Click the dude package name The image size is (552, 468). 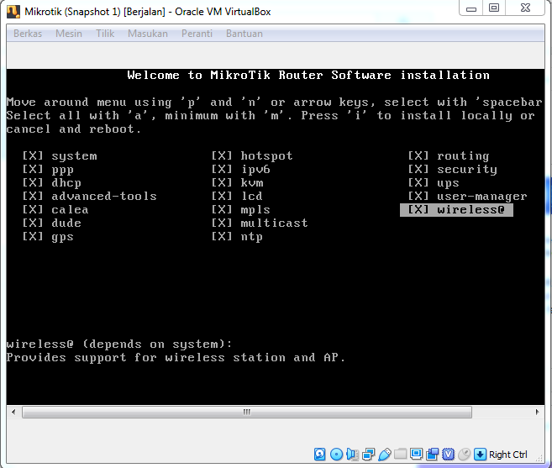click(66, 223)
